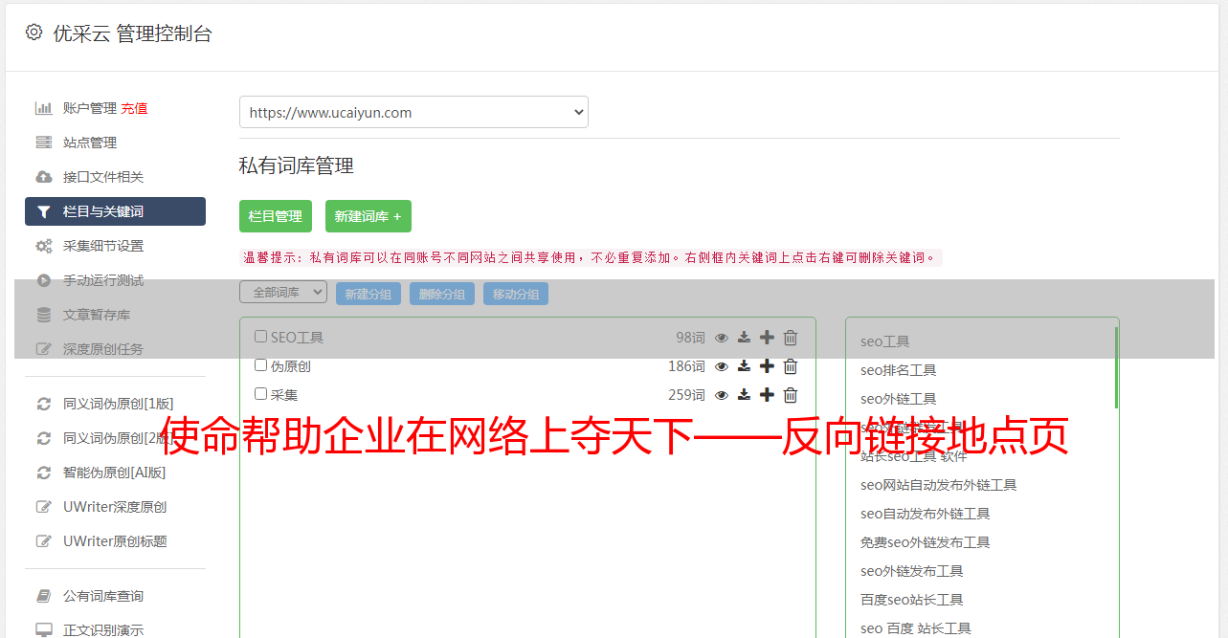Select keyword seo自动发布外链工具
The image size is (1228, 638).
(x=925, y=514)
